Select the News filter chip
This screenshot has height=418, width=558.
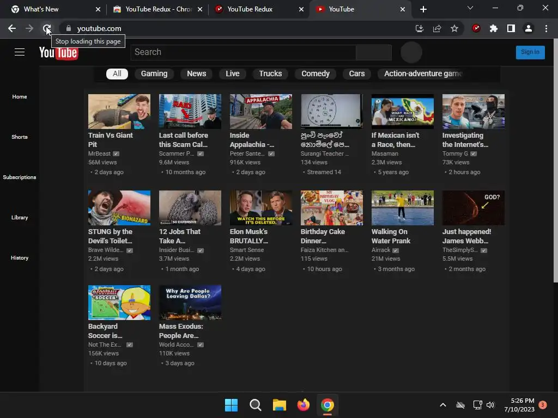tap(196, 73)
